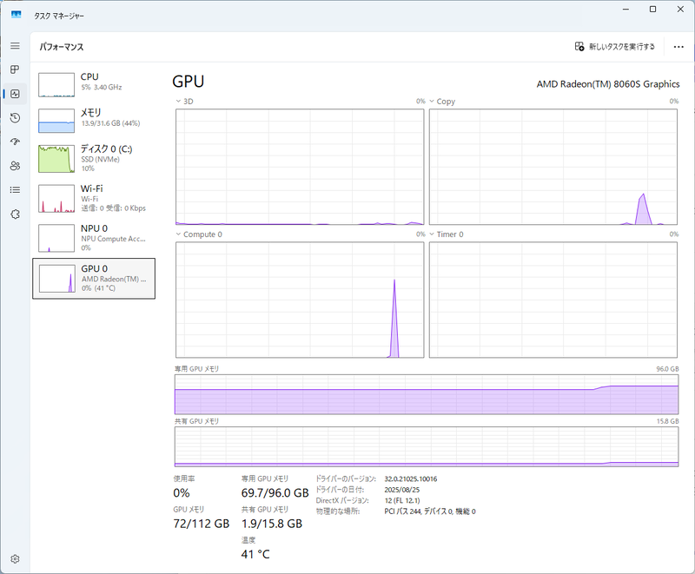The width and height of the screenshot is (695, 574).
Task: Open the Services page icon
Action: point(14,214)
